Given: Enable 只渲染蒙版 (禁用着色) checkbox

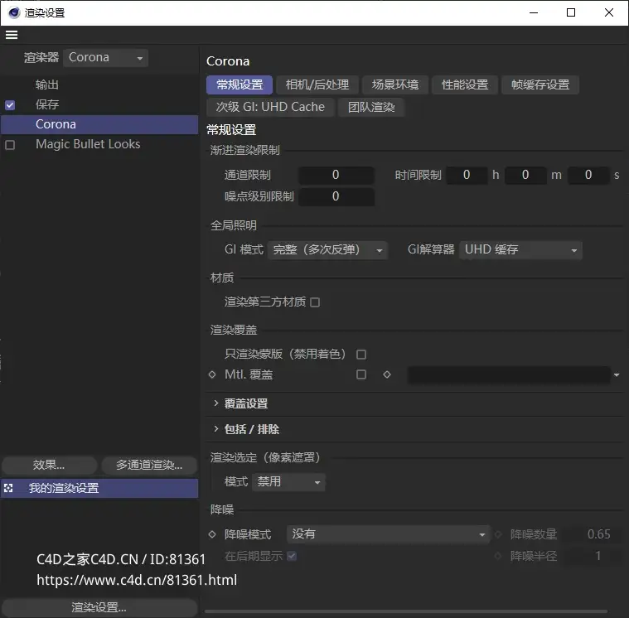Looking at the screenshot, I should coord(361,355).
